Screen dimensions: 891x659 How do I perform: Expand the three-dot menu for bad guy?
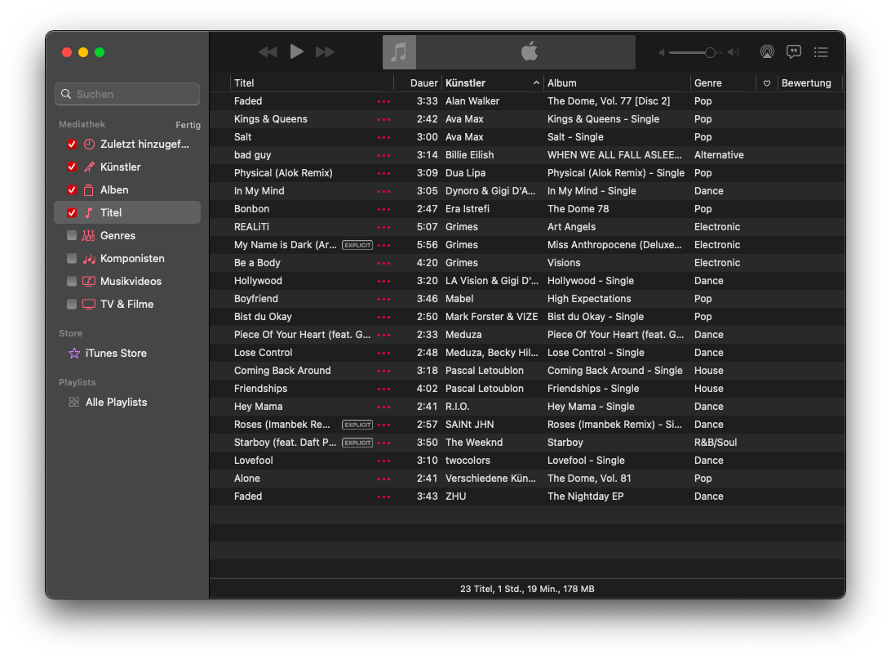383,155
